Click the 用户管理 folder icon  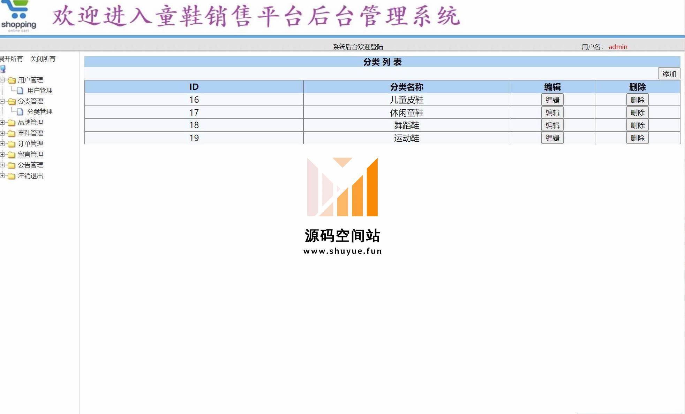[x=12, y=80]
